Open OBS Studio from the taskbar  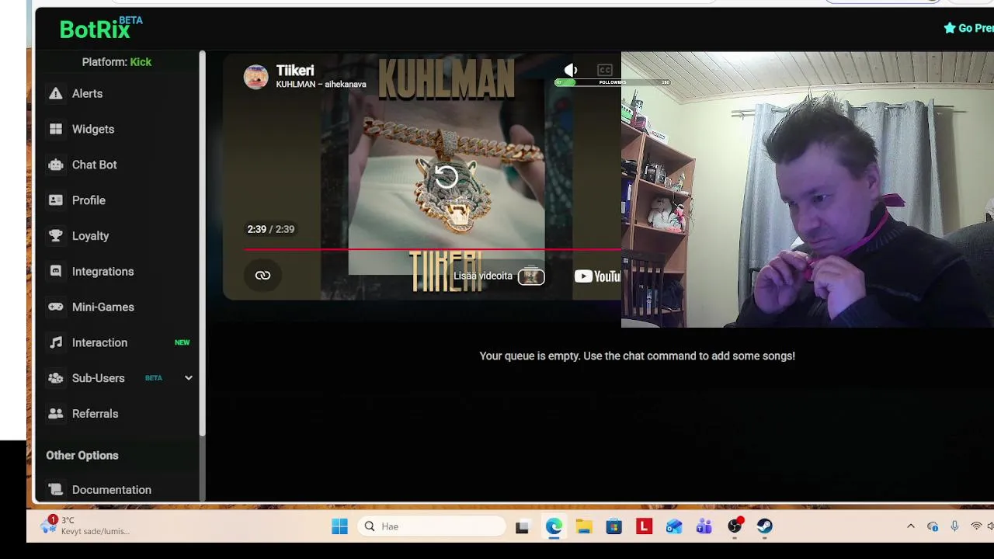[735, 527]
